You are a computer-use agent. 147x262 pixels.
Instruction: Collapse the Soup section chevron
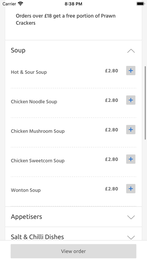coord(131,51)
